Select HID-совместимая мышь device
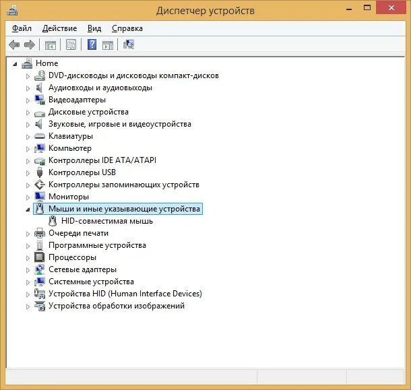 (107, 221)
